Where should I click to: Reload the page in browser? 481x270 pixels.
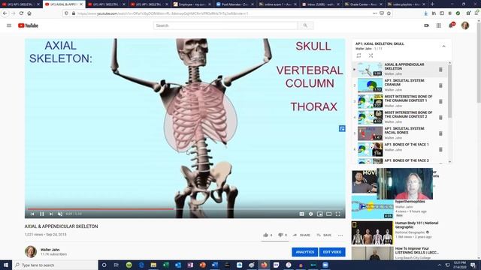[x=21, y=13]
